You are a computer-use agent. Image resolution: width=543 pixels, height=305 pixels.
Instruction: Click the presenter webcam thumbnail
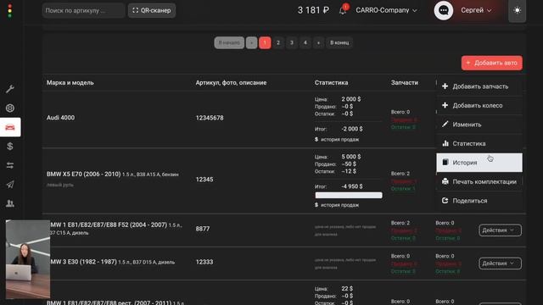pyautogui.click(x=28, y=259)
